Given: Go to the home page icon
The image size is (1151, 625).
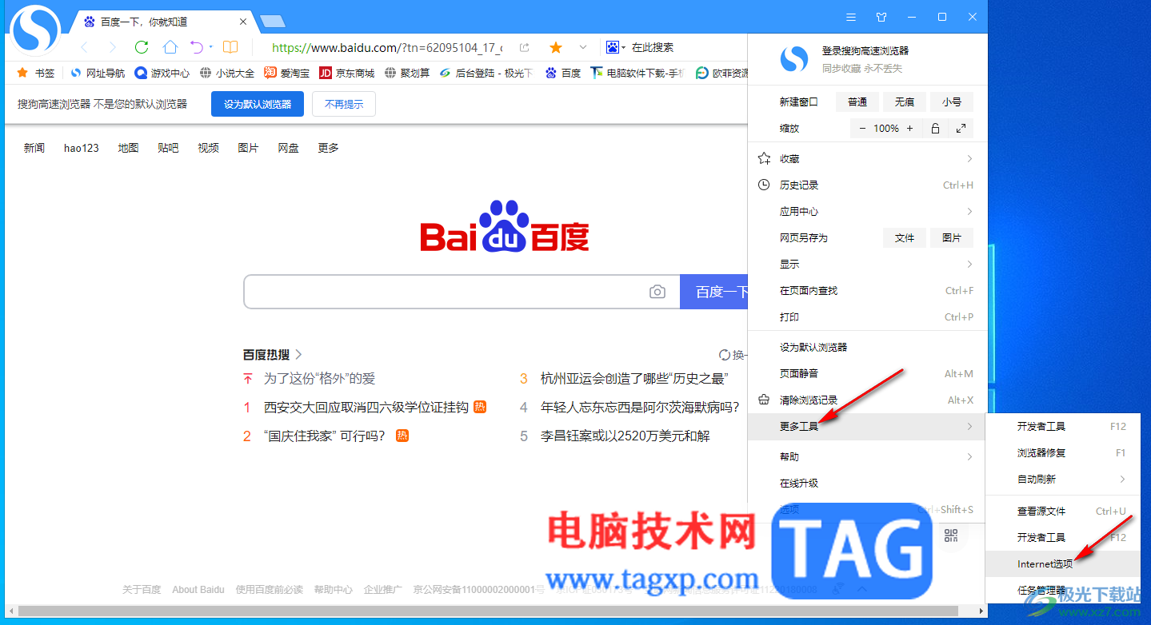Looking at the screenshot, I should point(170,47).
